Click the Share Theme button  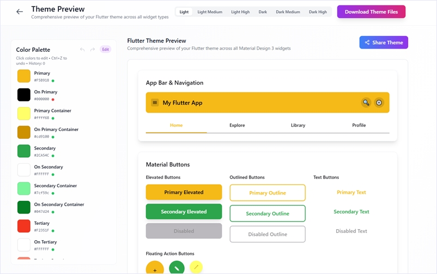pyautogui.click(x=384, y=43)
